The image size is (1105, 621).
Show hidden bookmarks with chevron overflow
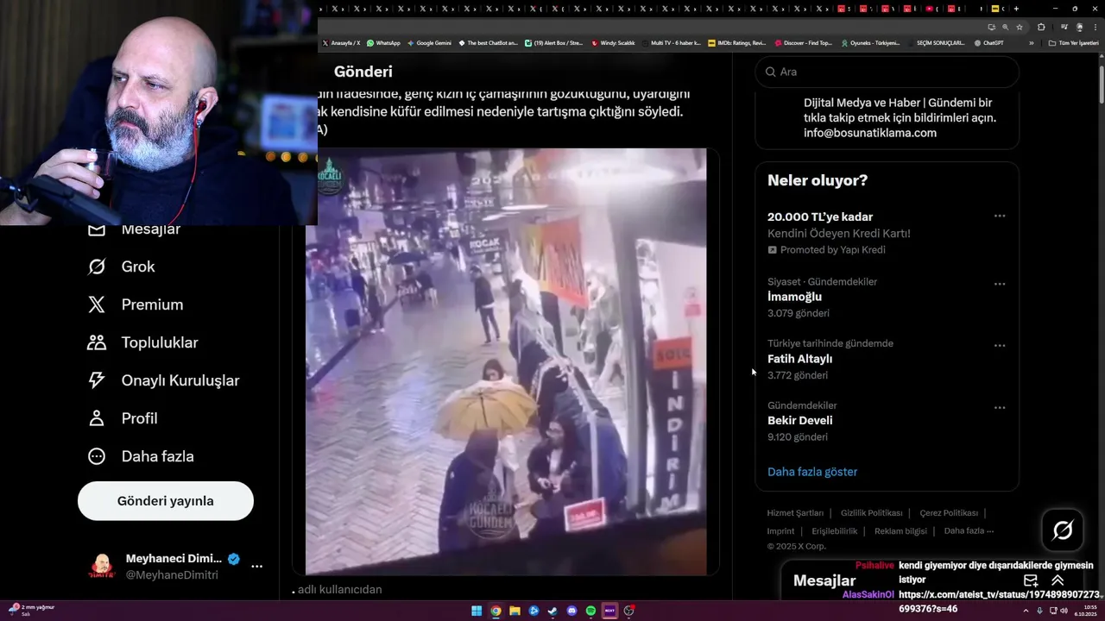1031,42
